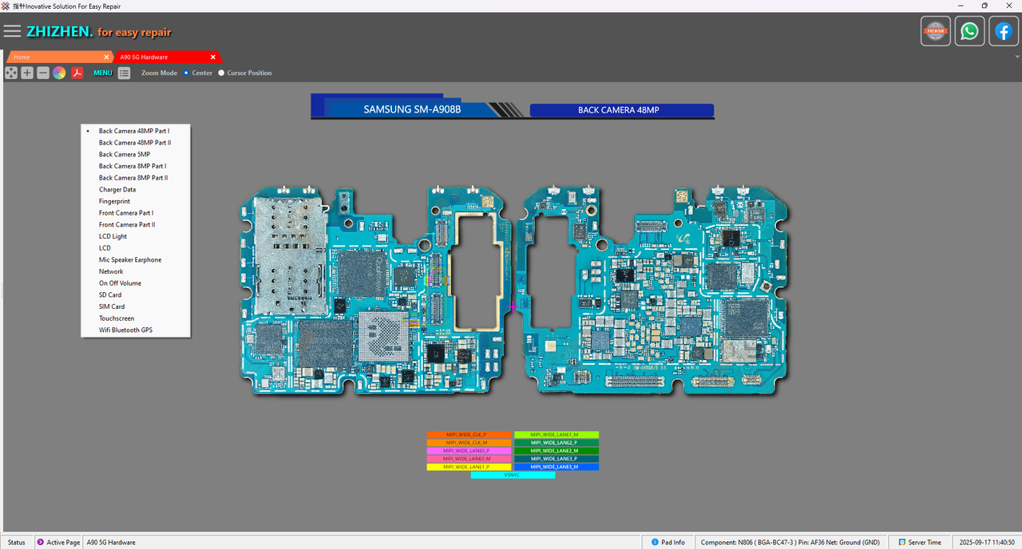1022x549 pixels.
Task: Open the WhatsApp contact icon
Action: coord(969,32)
